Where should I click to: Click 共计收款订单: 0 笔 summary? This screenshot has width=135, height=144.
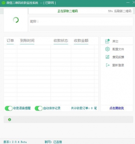(84, 108)
